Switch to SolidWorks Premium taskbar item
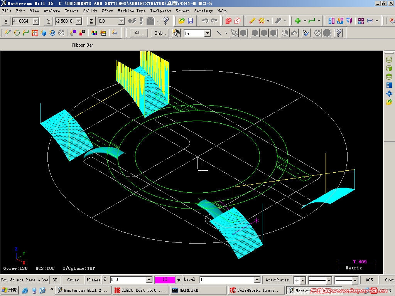395x296 pixels. 257,290
